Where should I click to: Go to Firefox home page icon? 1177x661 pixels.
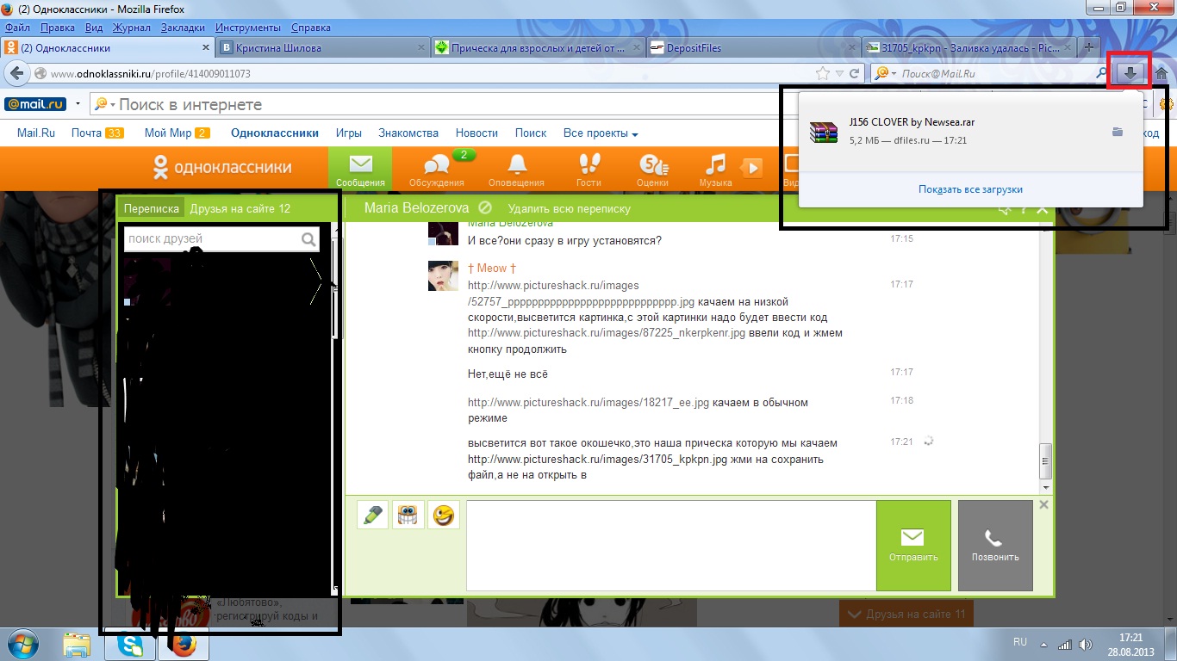tap(1161, 73)
